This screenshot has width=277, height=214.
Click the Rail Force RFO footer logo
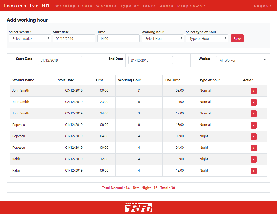click(x=138, y=208)
